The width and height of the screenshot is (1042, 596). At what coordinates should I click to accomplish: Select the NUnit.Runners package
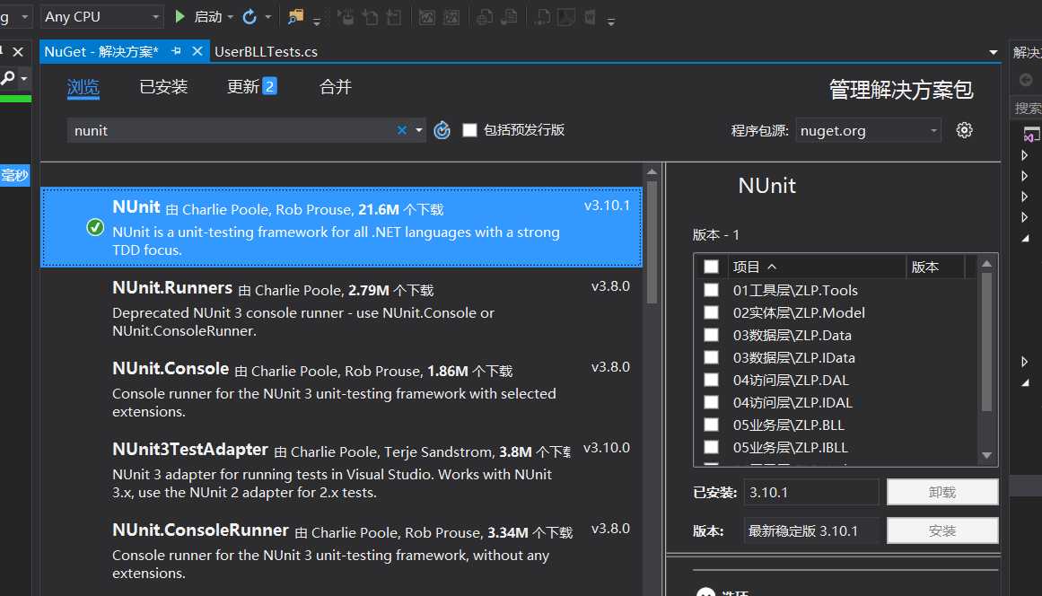pos(342,308)
